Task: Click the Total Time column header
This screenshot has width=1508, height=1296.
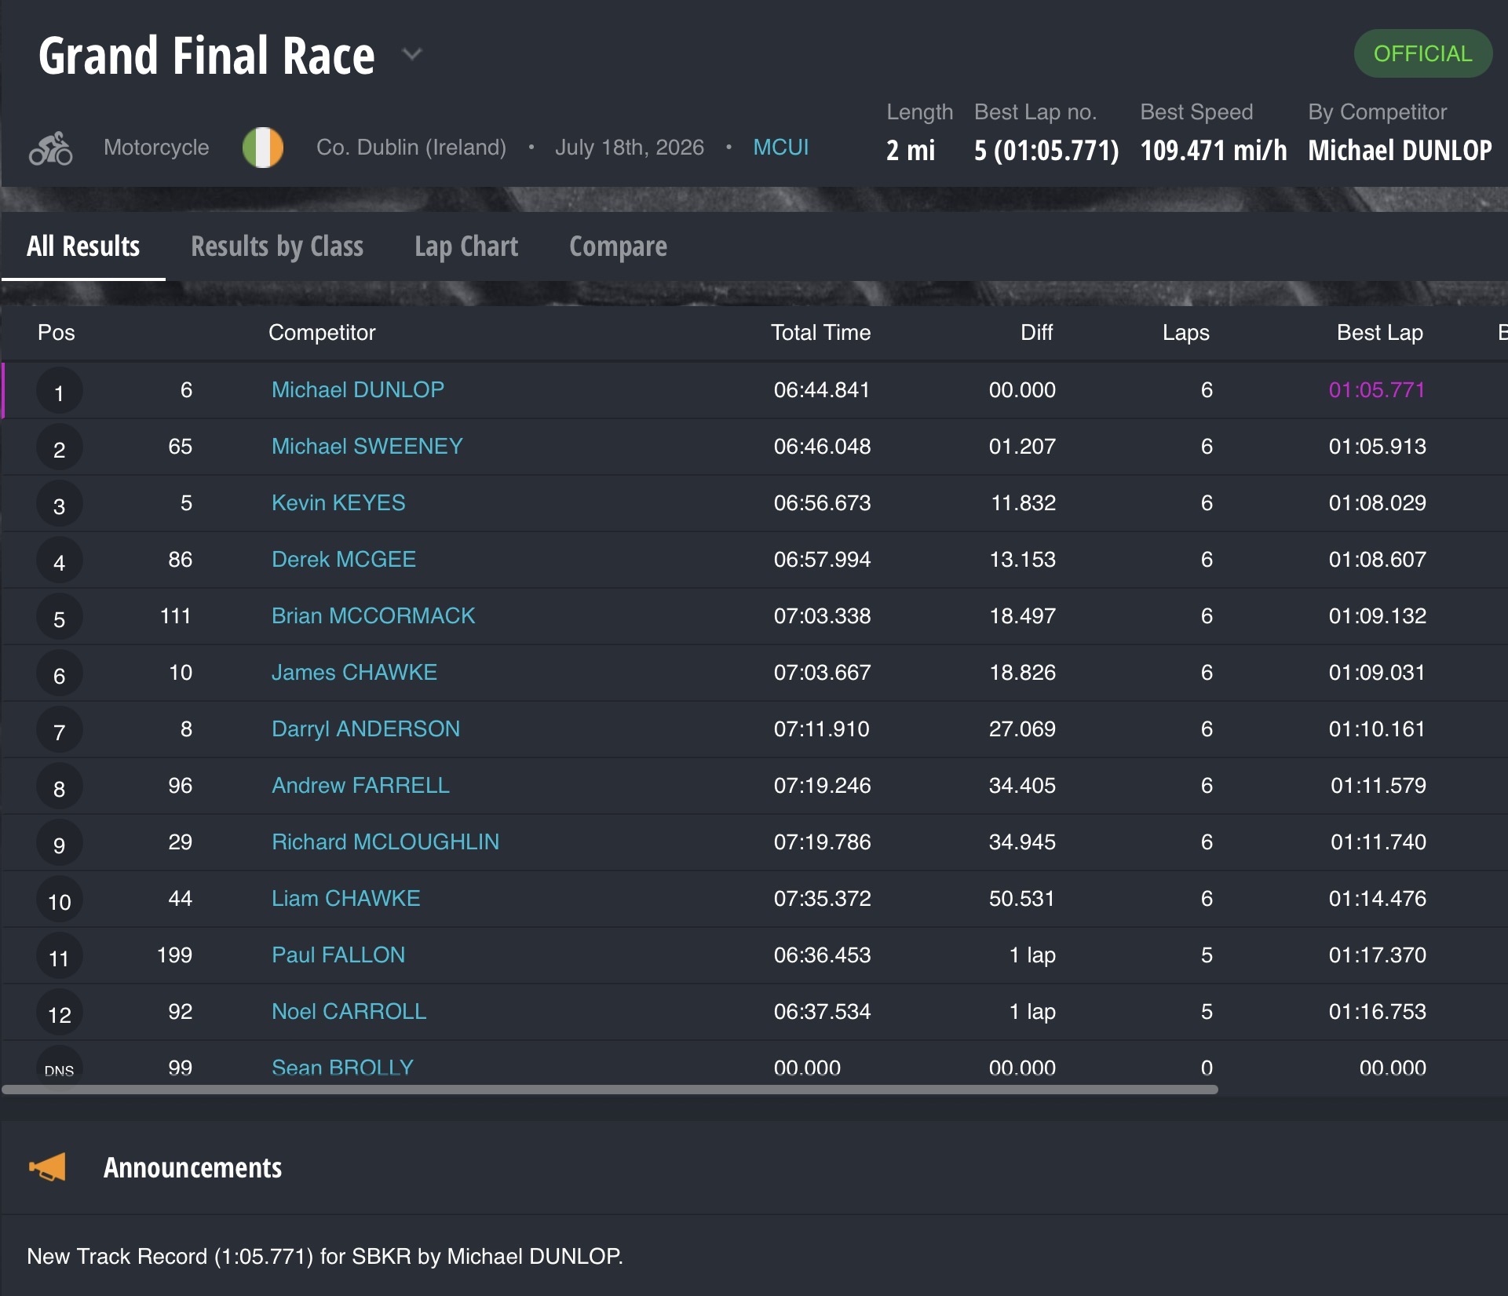Action: [x=820, y=332]
